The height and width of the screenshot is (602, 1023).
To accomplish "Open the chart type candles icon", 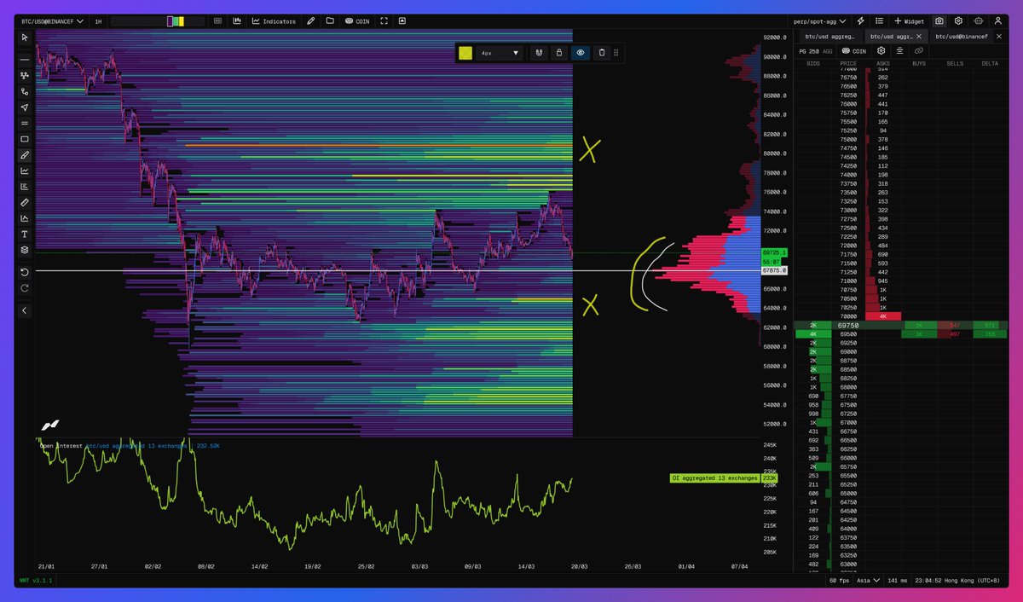I will click(x=236, y=20).
